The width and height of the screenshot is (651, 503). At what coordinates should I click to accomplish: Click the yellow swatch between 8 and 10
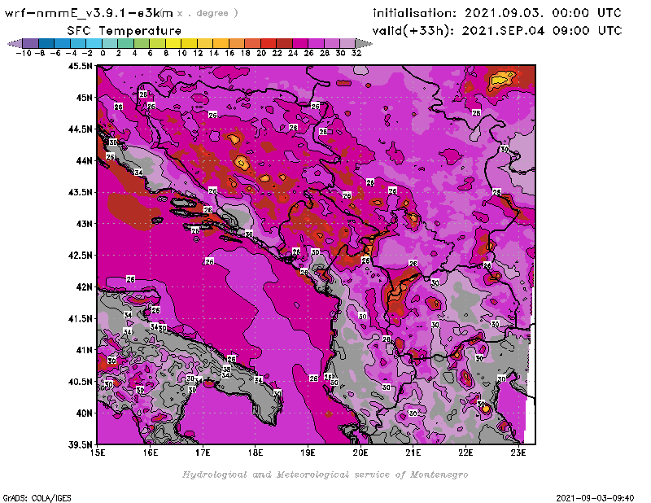[x=173, y=43]
